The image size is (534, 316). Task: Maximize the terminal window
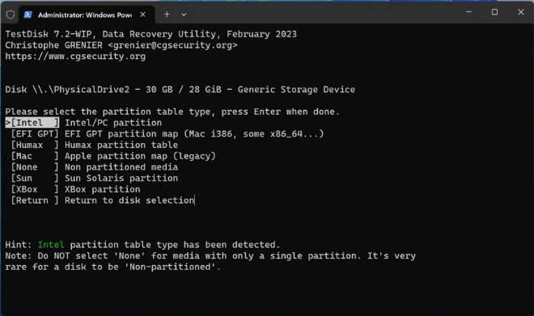(x=494, y=12)
